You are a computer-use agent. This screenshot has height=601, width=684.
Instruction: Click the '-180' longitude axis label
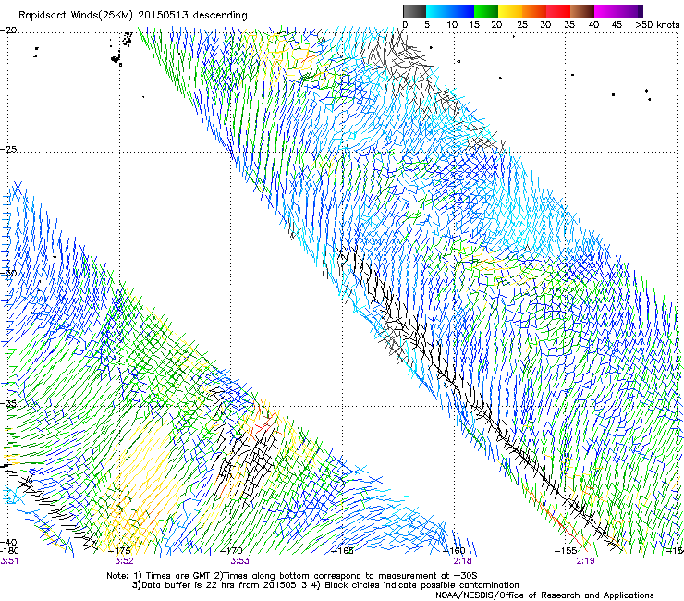point(9,551)
